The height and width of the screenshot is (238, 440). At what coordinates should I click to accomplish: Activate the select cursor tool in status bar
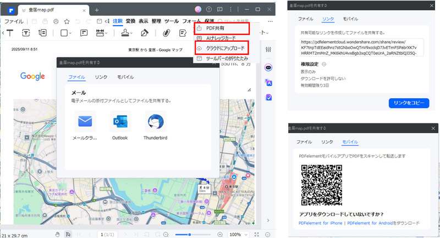(x=68, y=234)
